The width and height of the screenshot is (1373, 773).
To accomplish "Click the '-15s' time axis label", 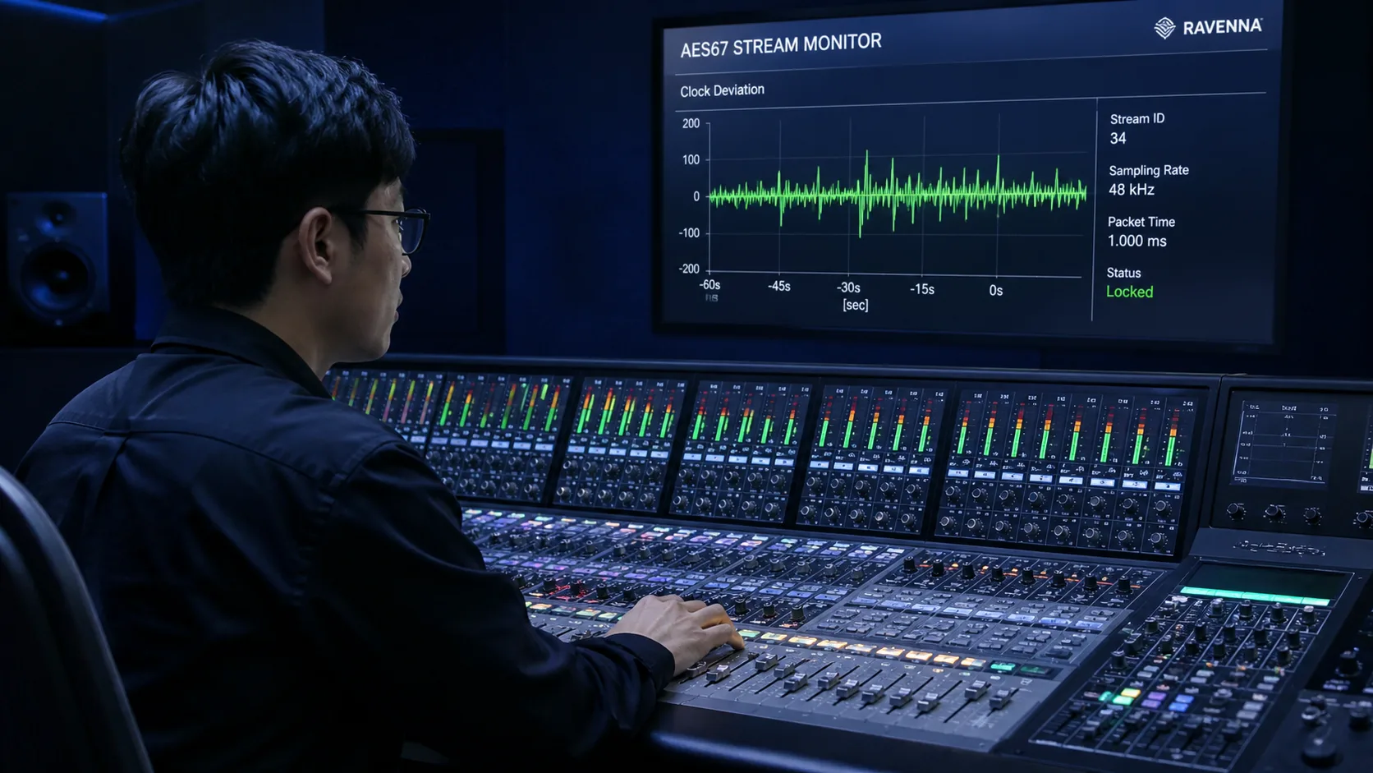I will pyautogui.click(x=922, y=289).
